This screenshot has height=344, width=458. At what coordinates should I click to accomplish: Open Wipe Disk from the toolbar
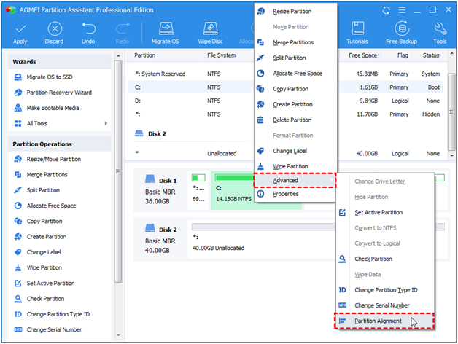click(210, 33)
